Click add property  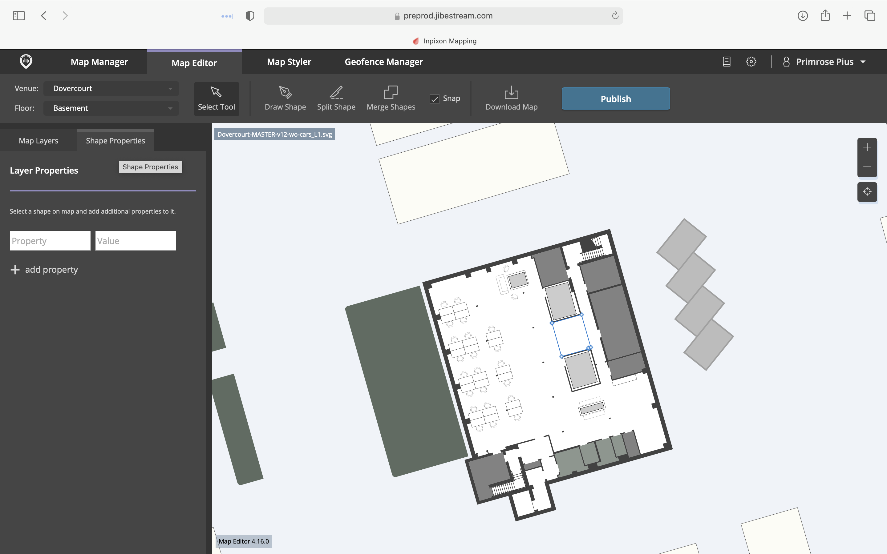[44, 269]
